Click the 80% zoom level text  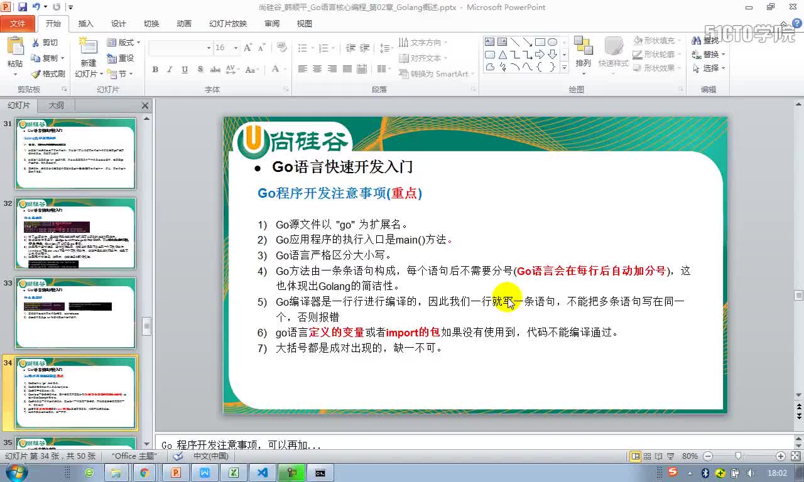pos(690,456)
